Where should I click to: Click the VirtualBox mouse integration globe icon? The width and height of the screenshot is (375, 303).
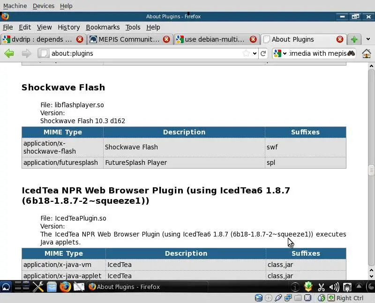tap(322, 298)
